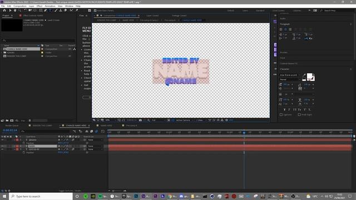
Task: Toggle Faux Italic in Character panel
Action: tap(289, 110)
